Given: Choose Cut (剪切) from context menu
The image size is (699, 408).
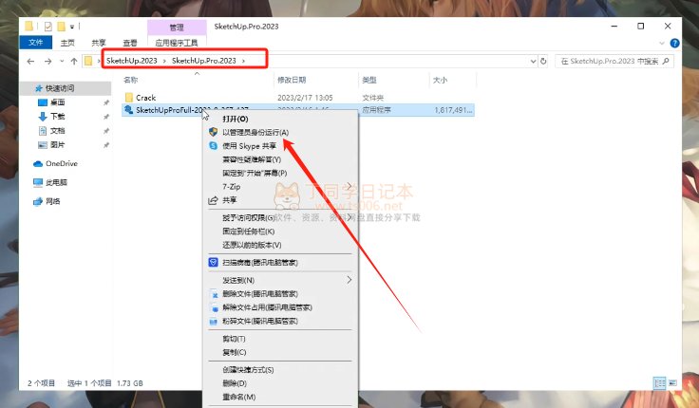Looking at the screenshot, I should pos(234,339).
